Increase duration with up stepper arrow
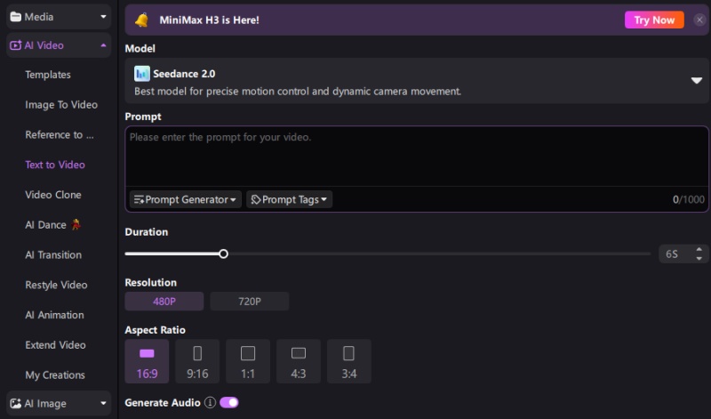Viewport: 711px width, 419px height. tap(699, 250)
